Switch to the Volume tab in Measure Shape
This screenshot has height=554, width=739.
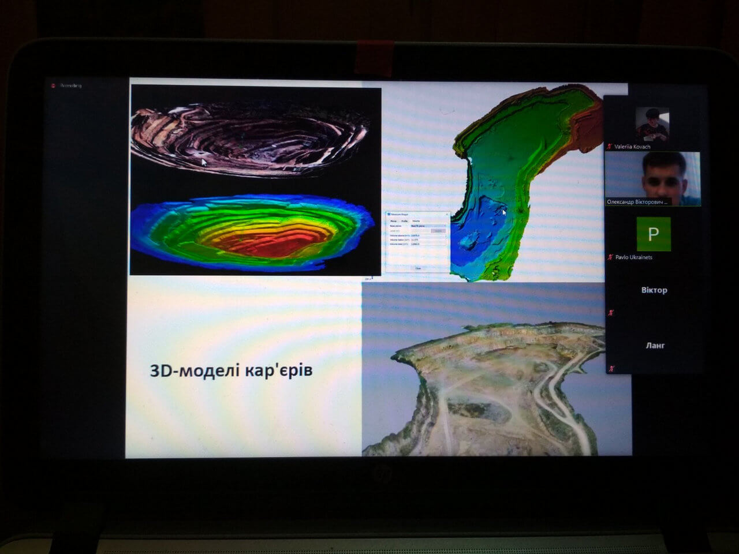[416, 221]
